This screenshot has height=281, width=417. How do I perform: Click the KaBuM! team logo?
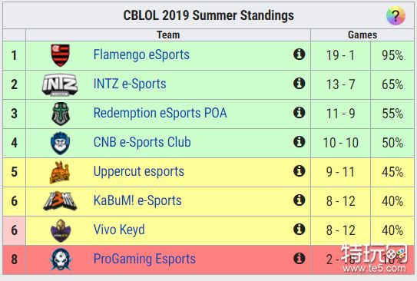click(60, 201)
